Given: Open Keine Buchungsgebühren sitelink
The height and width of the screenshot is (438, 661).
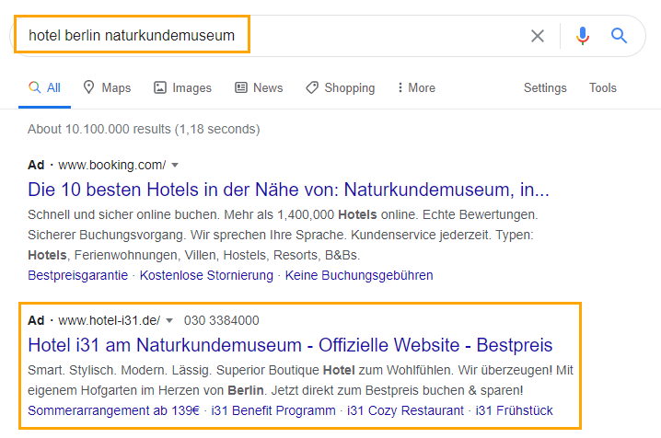Looking at the screenshot, I should pos(359,275).
